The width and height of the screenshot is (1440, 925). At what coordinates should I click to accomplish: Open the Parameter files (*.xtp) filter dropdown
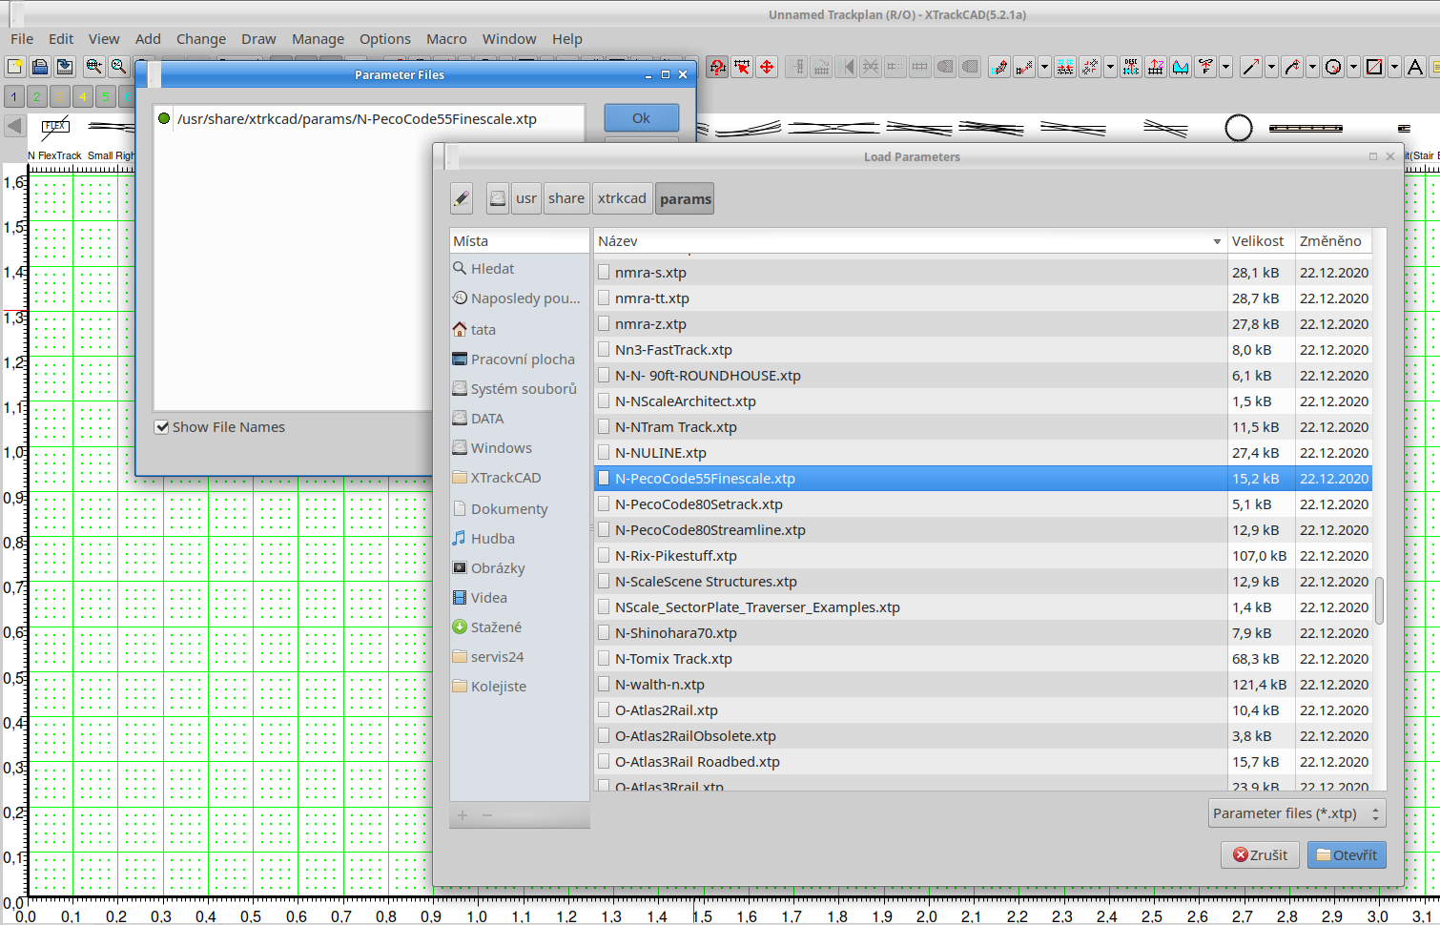(x=1296, y=813)
